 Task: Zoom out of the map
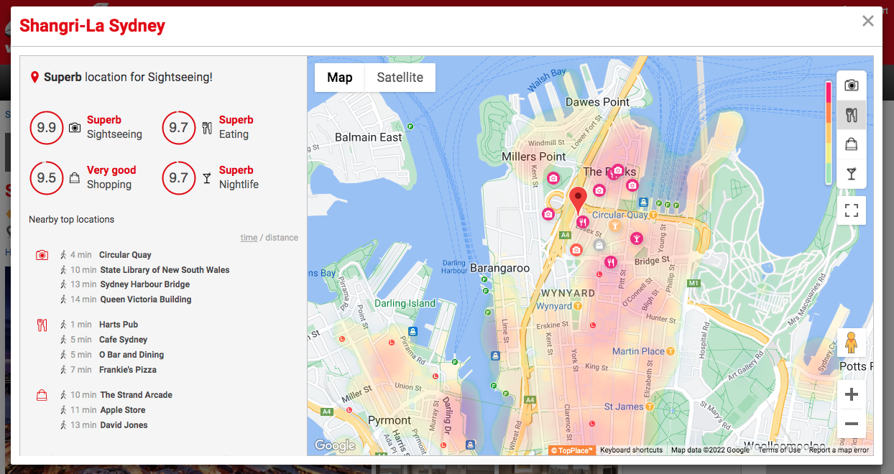(x=852, y=424)
